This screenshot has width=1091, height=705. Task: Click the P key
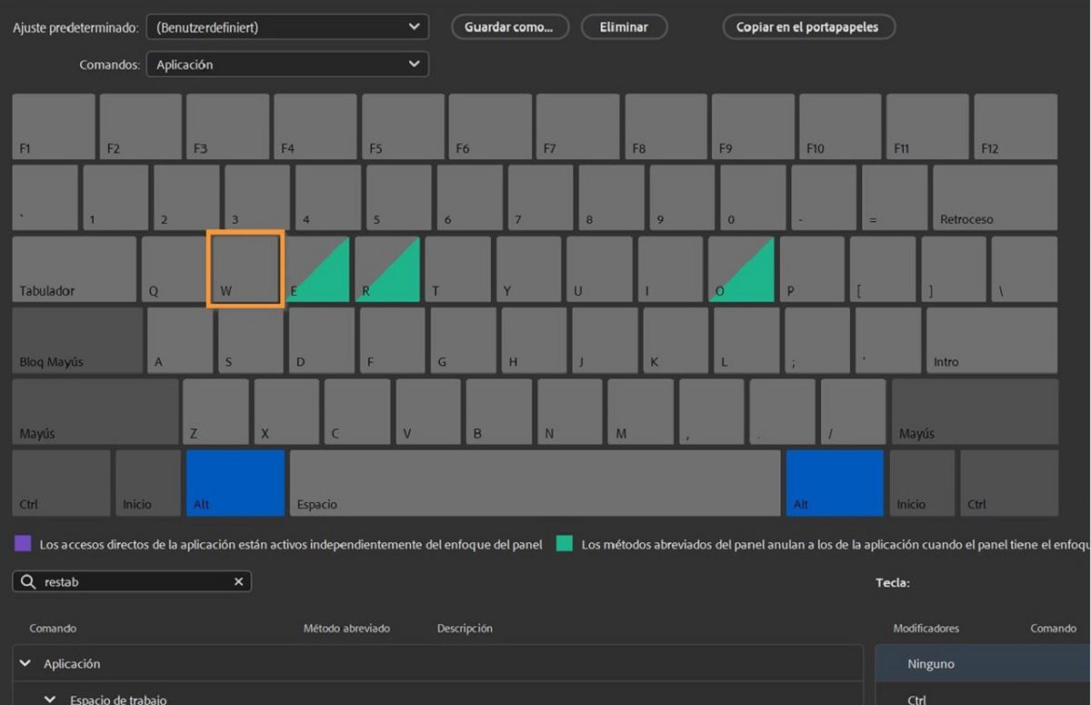[x=813, y=269]
